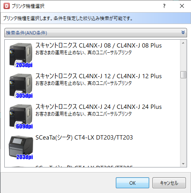The width and height of the screenshot is (191, 193).
Task: Select the SCeaTa CT4-LX 203dpi printer image
Action: click(x=21, y=147)
